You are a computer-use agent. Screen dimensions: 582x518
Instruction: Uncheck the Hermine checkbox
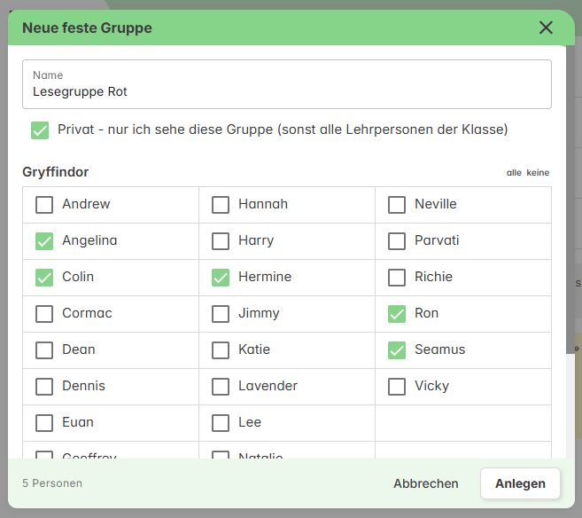point(221,278)
